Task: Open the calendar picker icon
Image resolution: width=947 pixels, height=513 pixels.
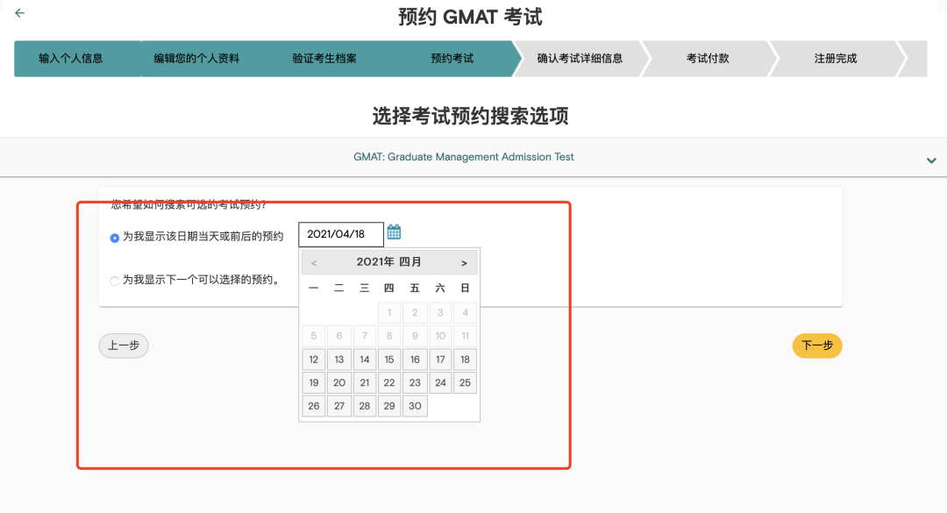Action: pyautogui.click(x=395, y=232)
